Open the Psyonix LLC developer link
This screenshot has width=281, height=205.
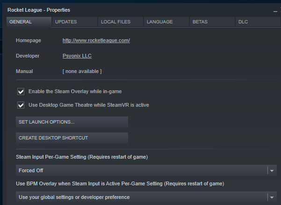(x=77, y=56)
